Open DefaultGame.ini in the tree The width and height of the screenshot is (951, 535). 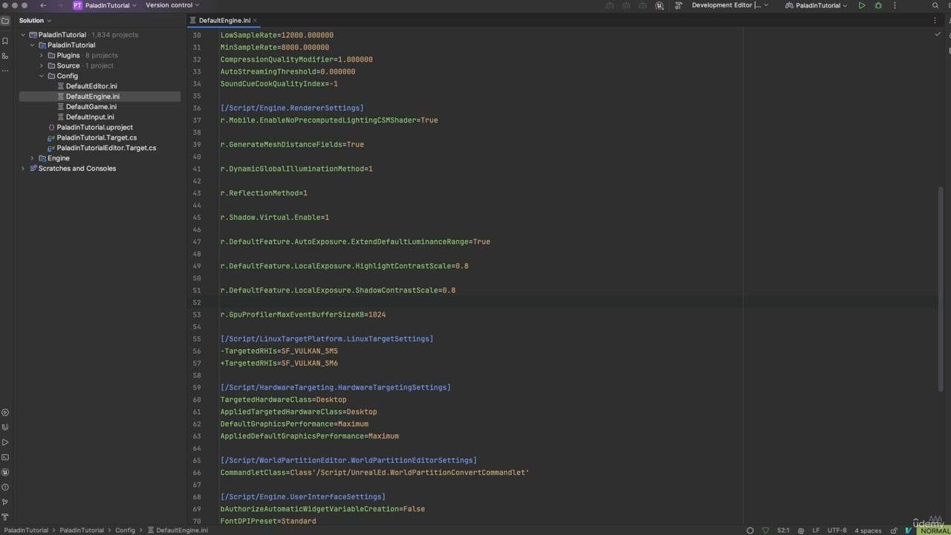(91, 107)
